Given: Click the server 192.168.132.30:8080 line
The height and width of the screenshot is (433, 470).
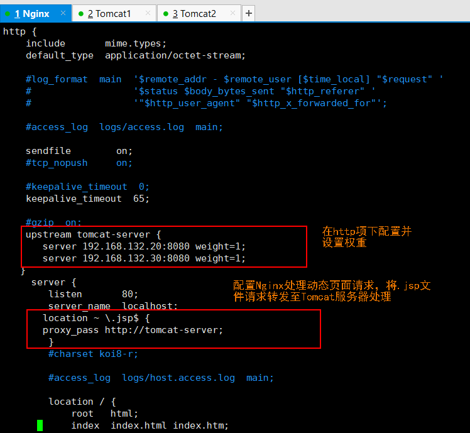Looking at the screenshot, I should 144,258.
